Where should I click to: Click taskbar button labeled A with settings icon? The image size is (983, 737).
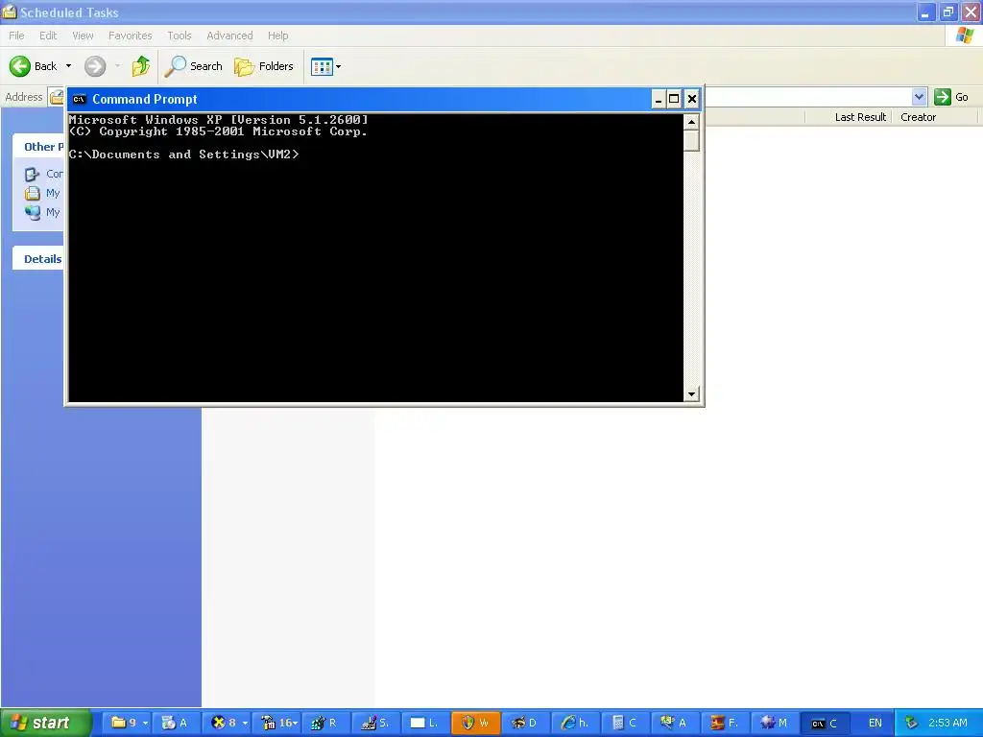[x=176, y=724]
